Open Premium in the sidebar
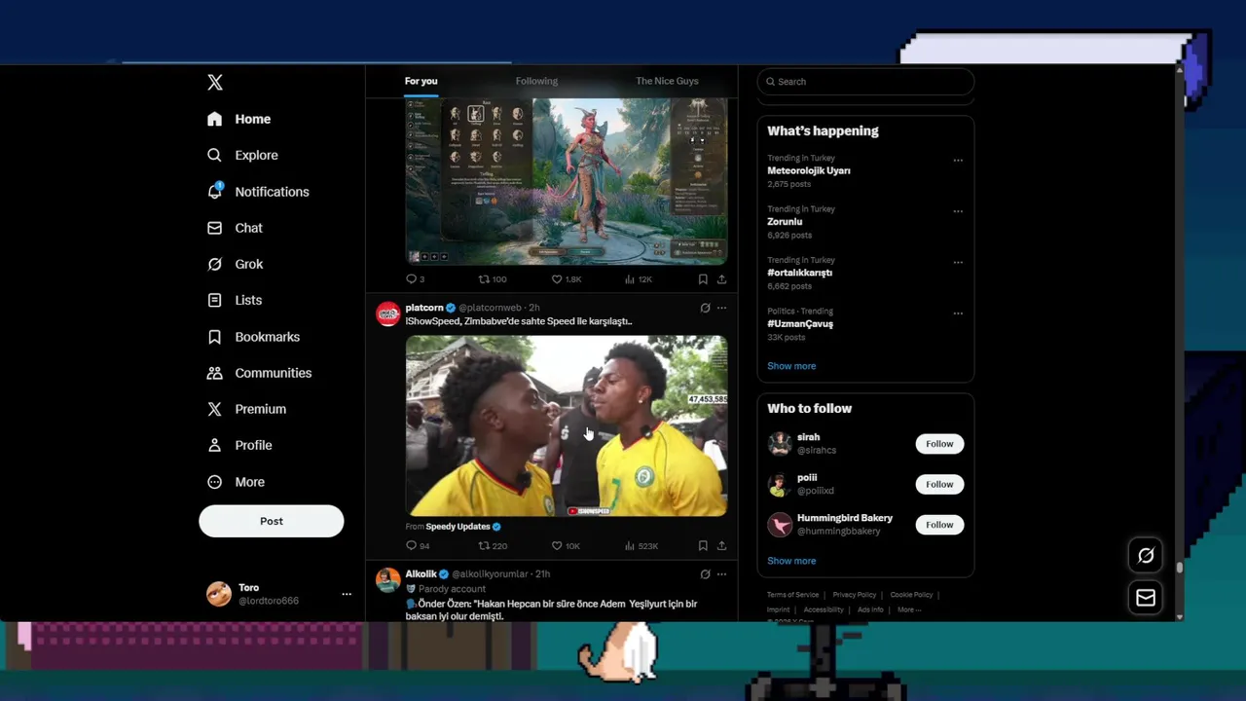This screenshot has height=701, width=1246. [246, 409]
